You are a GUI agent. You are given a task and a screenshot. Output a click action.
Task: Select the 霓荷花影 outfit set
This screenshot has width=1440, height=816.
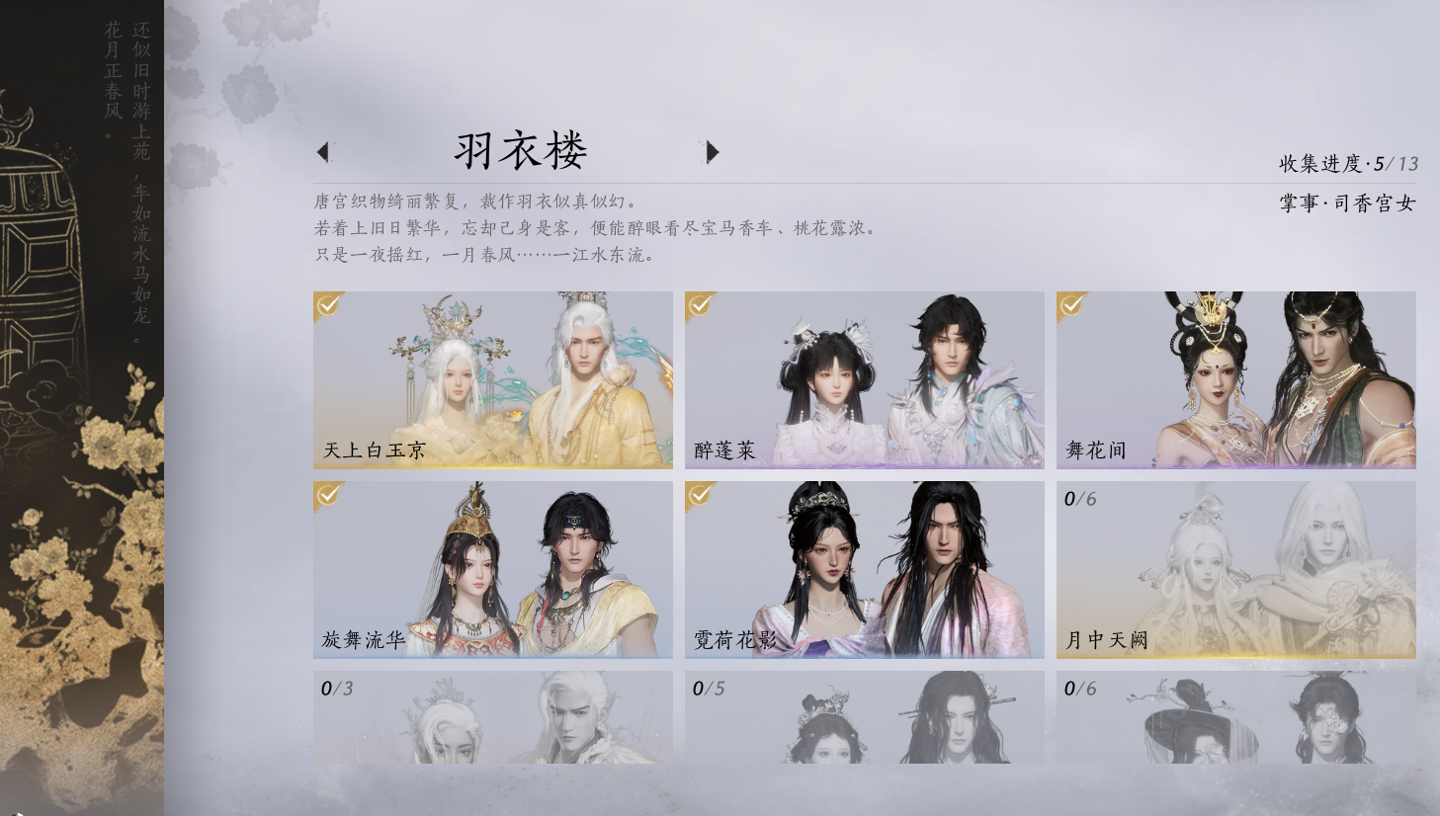click(865, 570)
